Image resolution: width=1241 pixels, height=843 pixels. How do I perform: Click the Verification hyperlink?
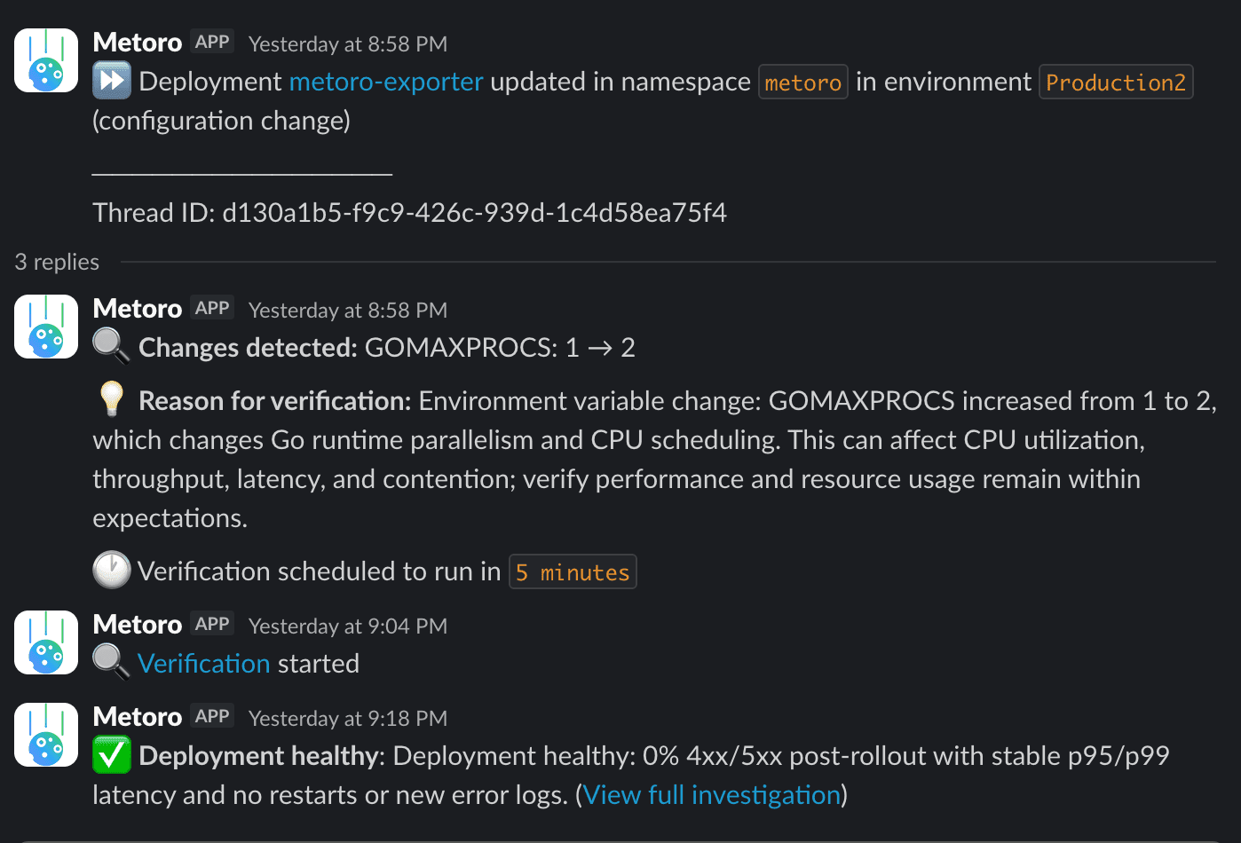pyautogui.click(x=203, y=663)
